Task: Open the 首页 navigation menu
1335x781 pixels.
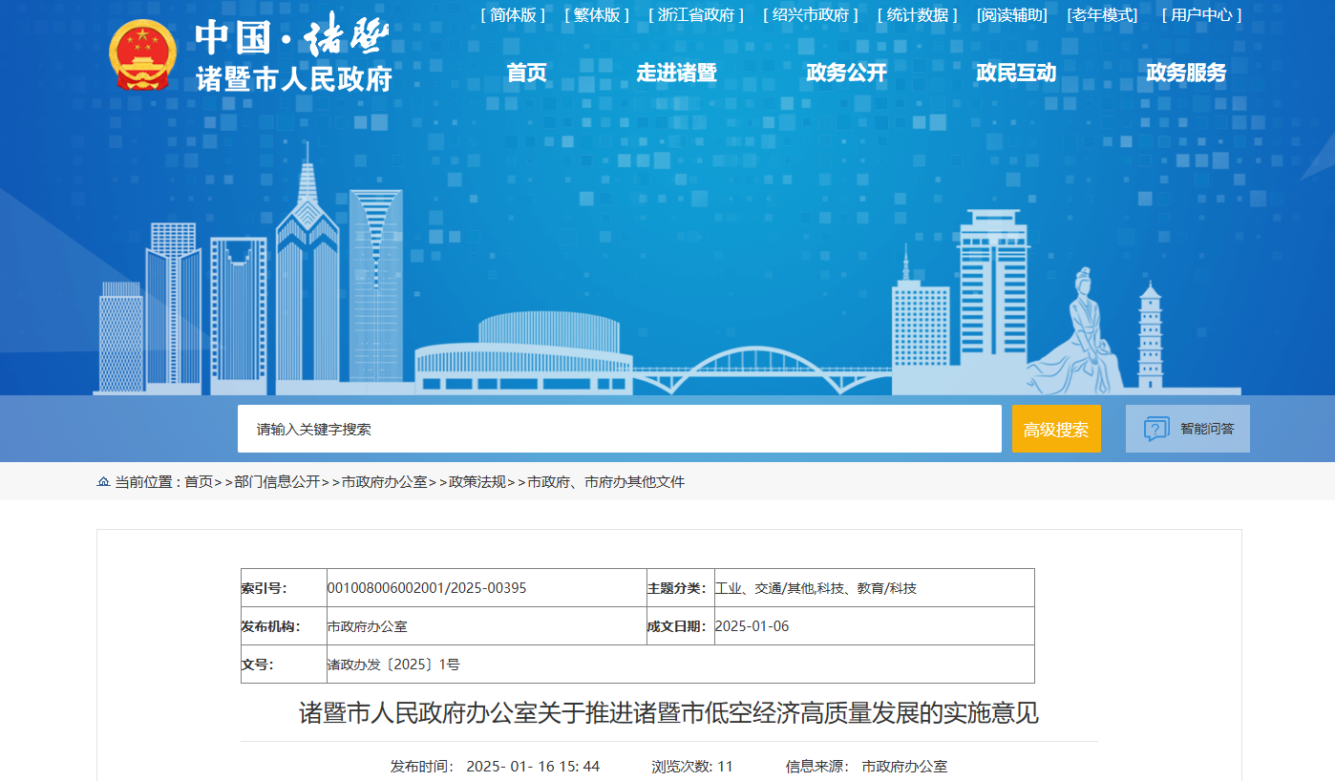Action: point(526,73)
